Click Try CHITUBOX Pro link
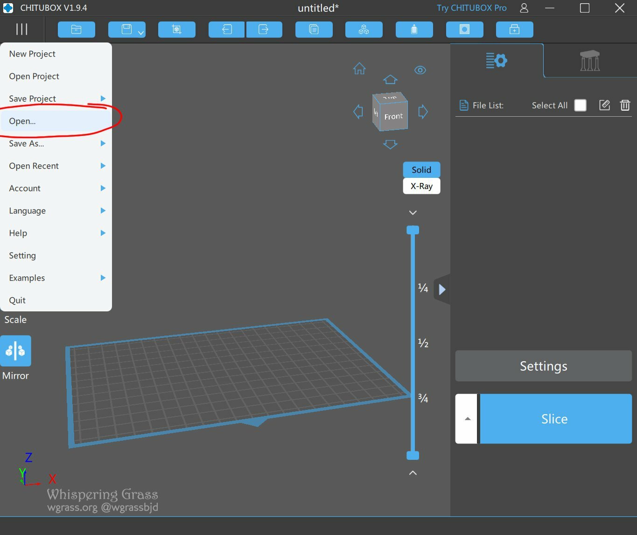This screenshot has width=637, height=535. point(471,8)
